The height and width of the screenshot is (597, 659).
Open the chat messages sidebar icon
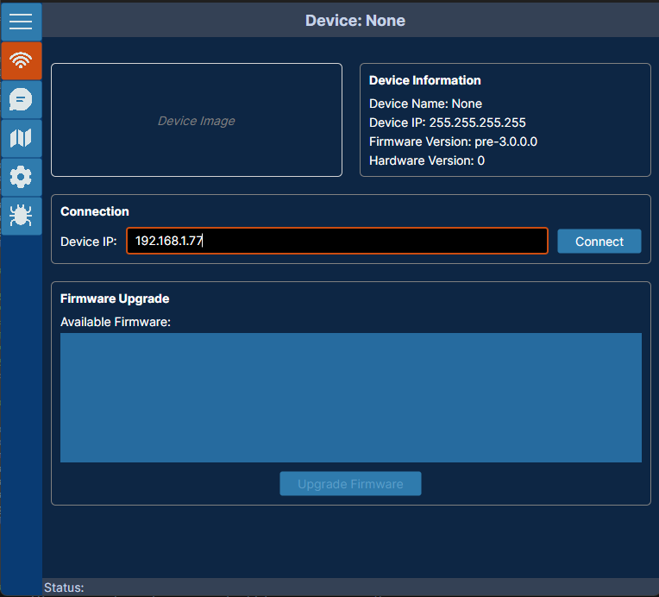click(x=21, y=99)
